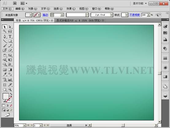This screenshot has height=128, width=170.
Task: Open the stroke weight dropdown
Action: click(62, 15)
